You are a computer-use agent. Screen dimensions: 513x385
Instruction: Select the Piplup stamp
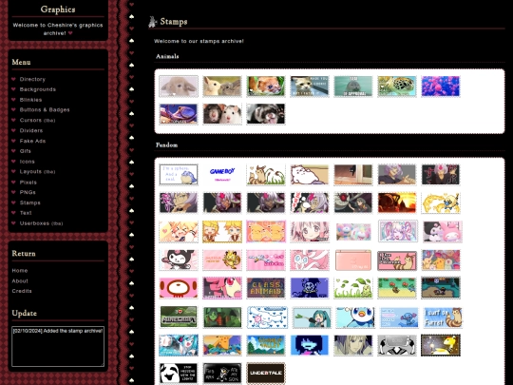[x=354, y=318]
